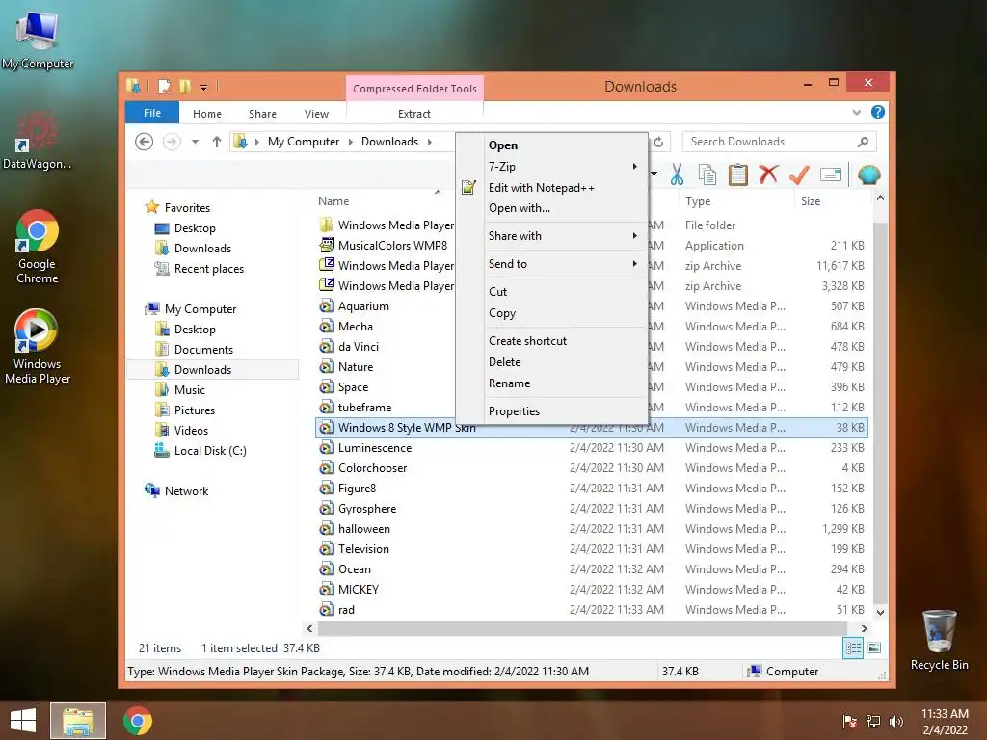Click the Name column header
Viewport: 987px width, 740px height.
click(x=333, y=201)
